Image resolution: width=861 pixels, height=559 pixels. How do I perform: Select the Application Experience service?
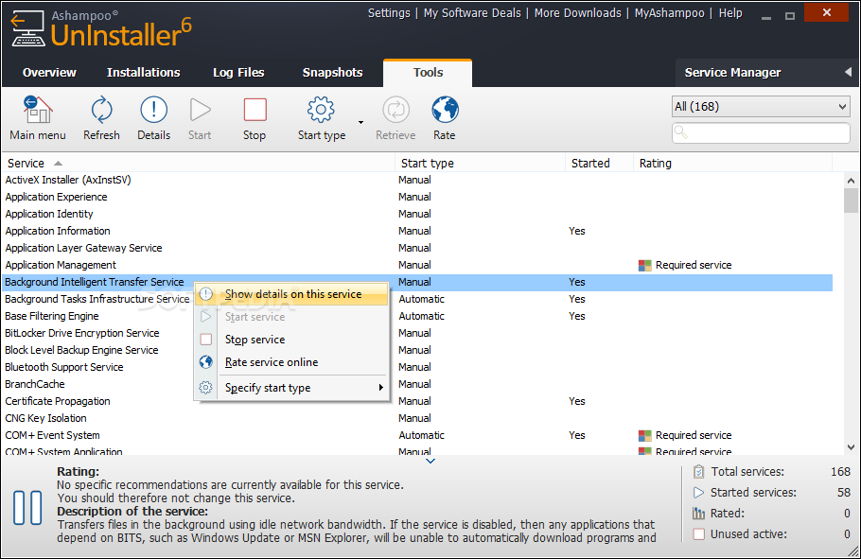[417, 197]
